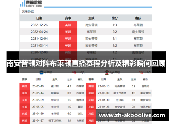Select the 英超 cell in the 2022-12-26 row

(x=68, y=25)
